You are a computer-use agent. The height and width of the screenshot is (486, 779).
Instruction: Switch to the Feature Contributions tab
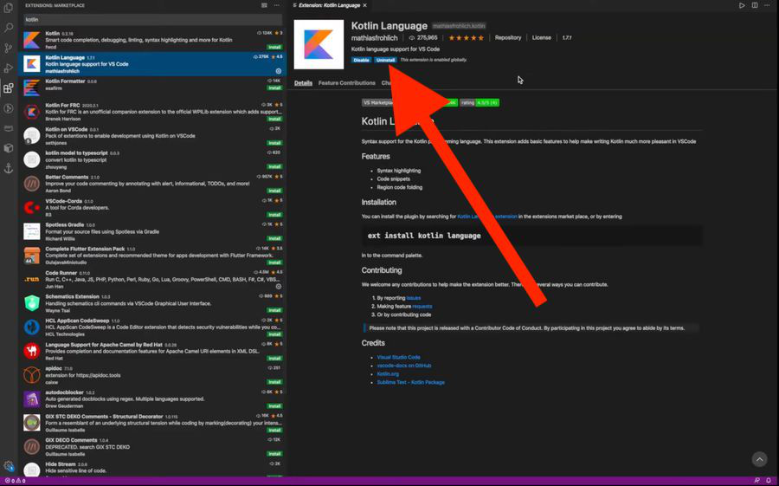tap(347, 83)
